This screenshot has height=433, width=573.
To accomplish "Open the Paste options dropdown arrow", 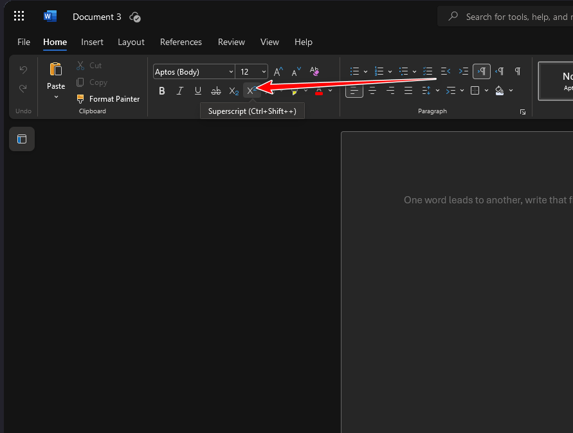I will [x=56, y=97].
